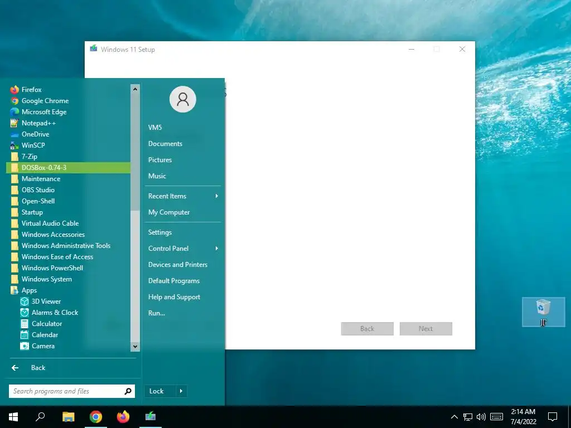Open Firefox from the taskbar
Screen dimensions: 571x428
[x=123, y=417]
